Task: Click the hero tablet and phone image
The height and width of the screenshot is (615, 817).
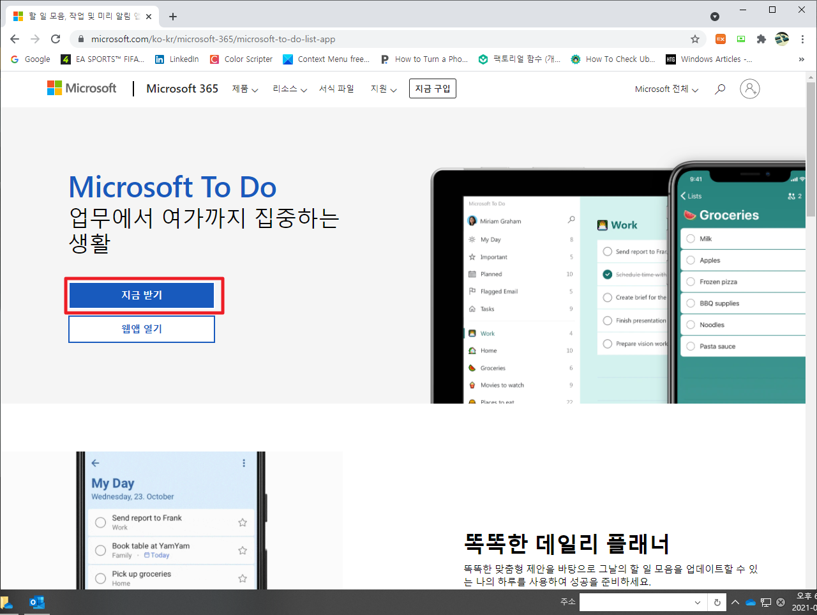Action: click(x=618, y=281)
